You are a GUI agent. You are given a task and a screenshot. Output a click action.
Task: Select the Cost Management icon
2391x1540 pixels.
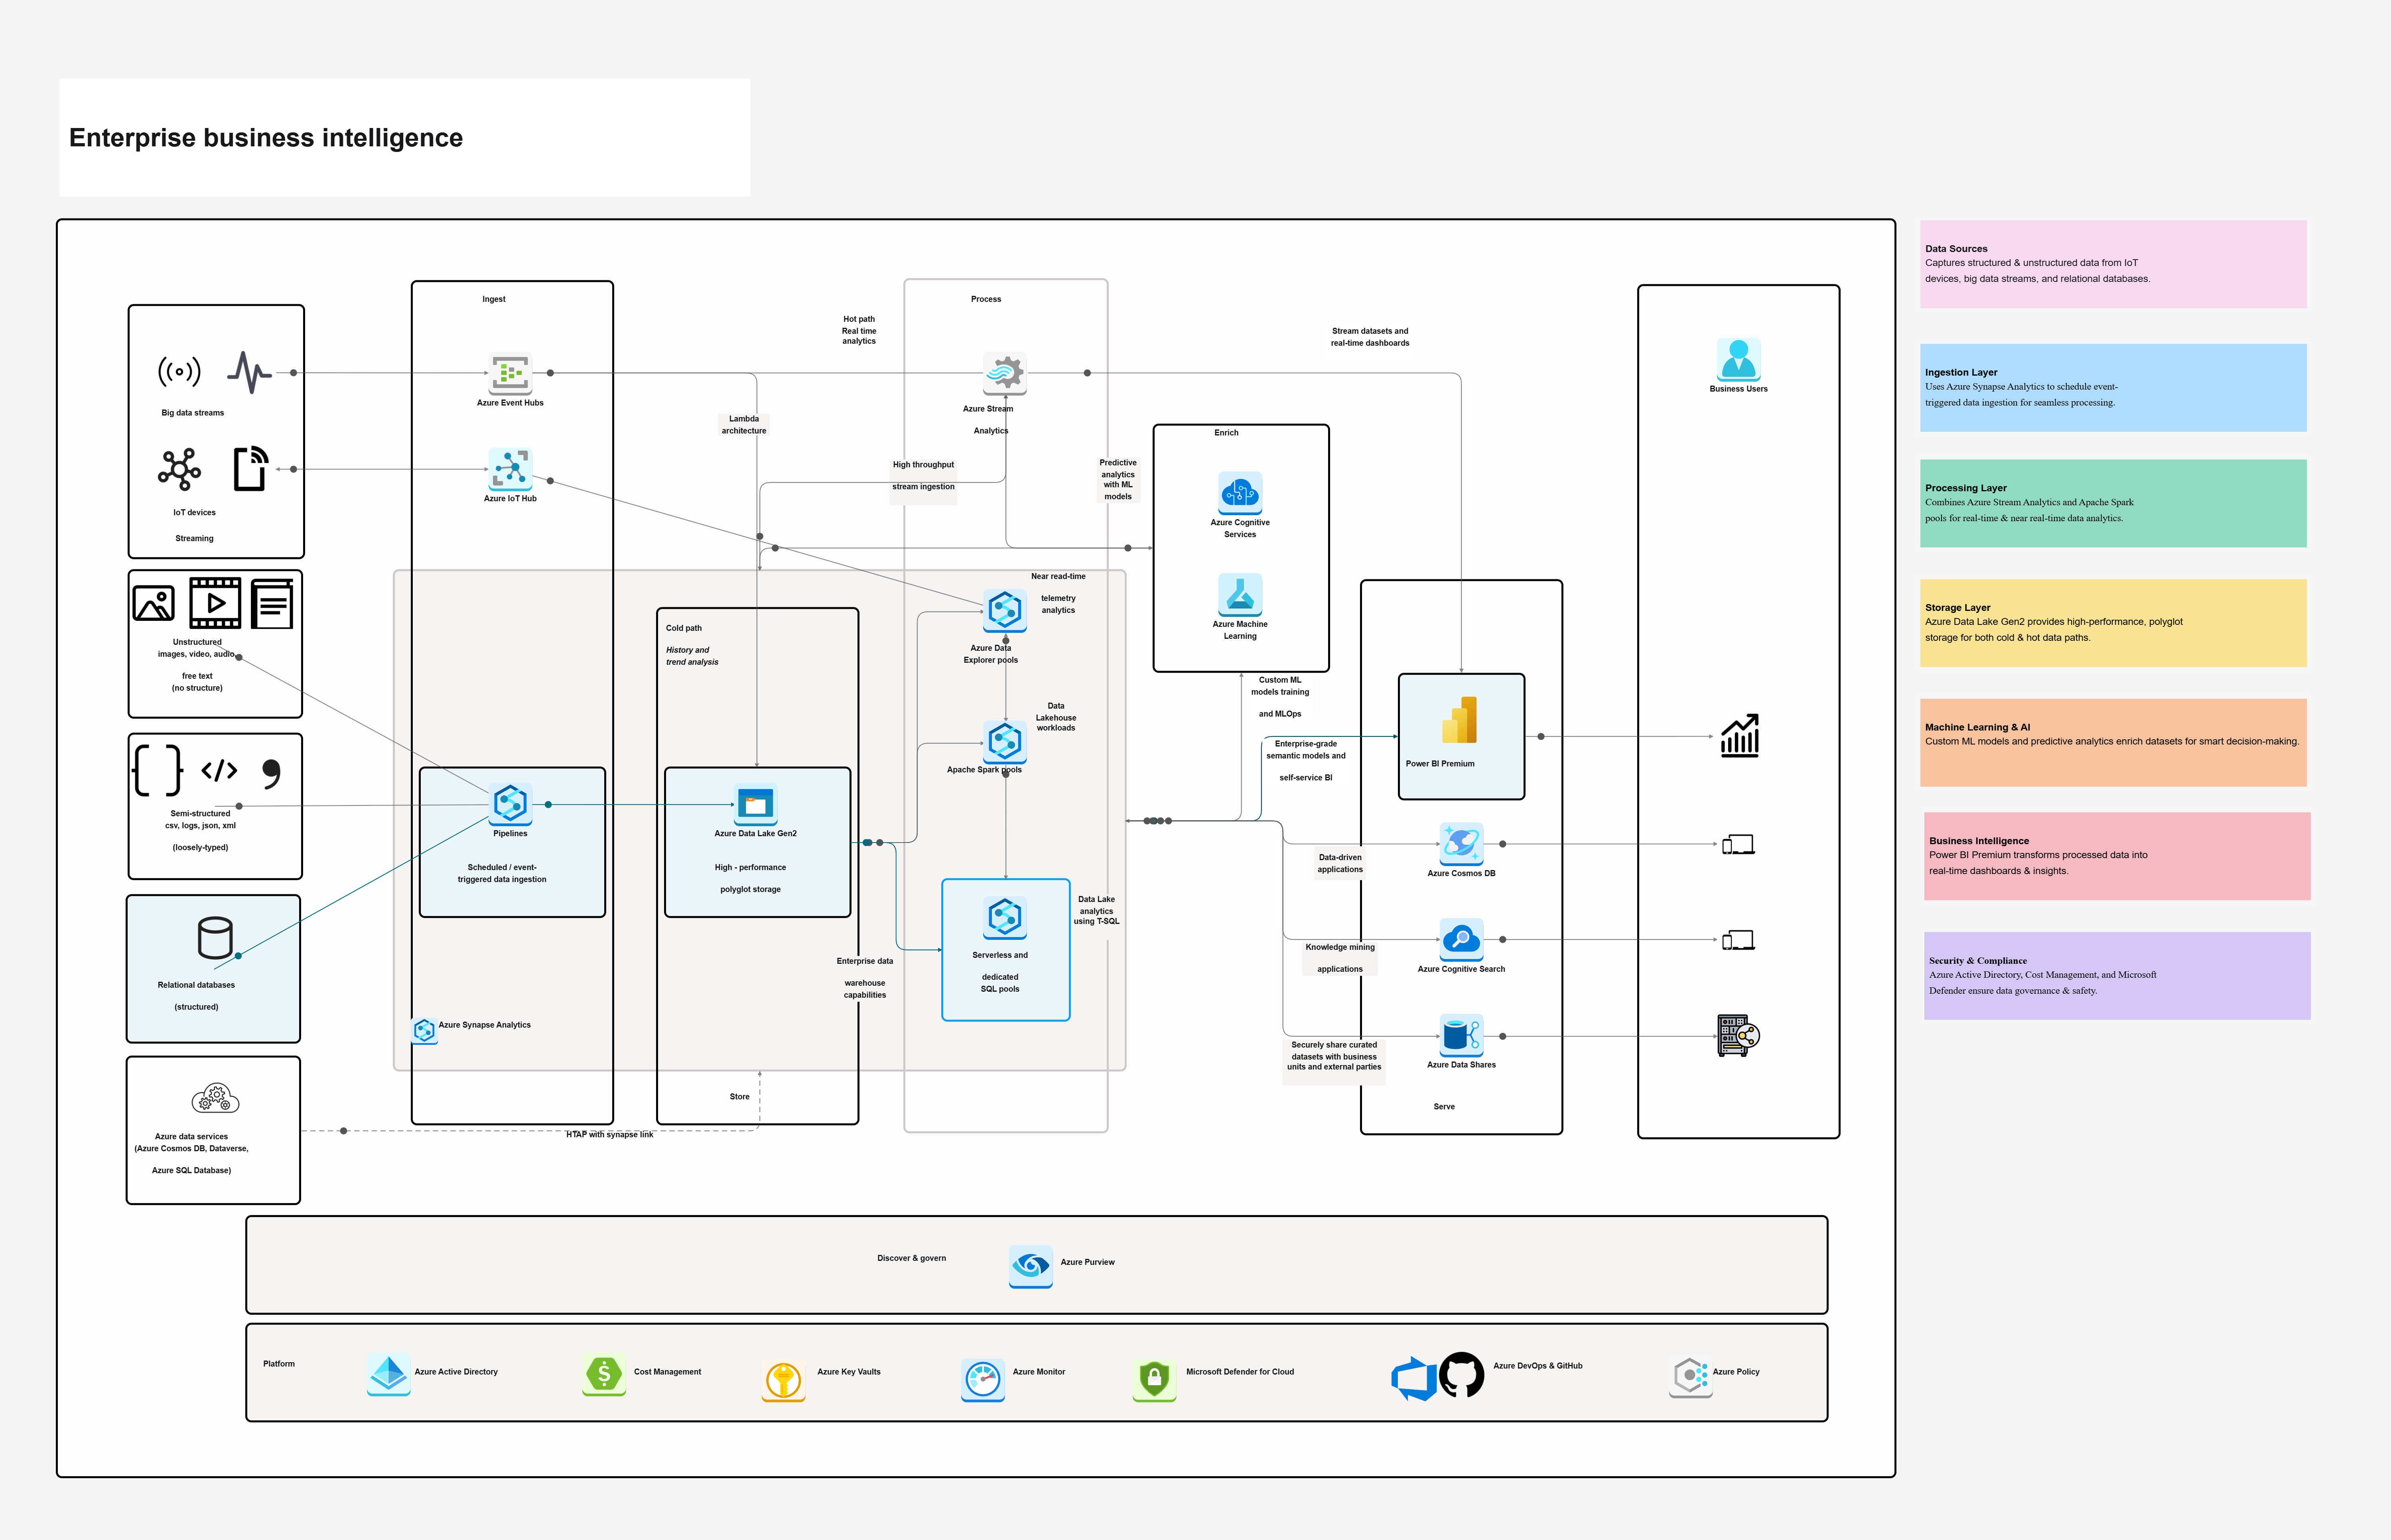coord(604,1374)
